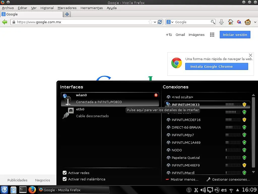258x194 pixels.
Task: Select the Google browser tab
Action: pyautogui.click(x=31, y=14)
